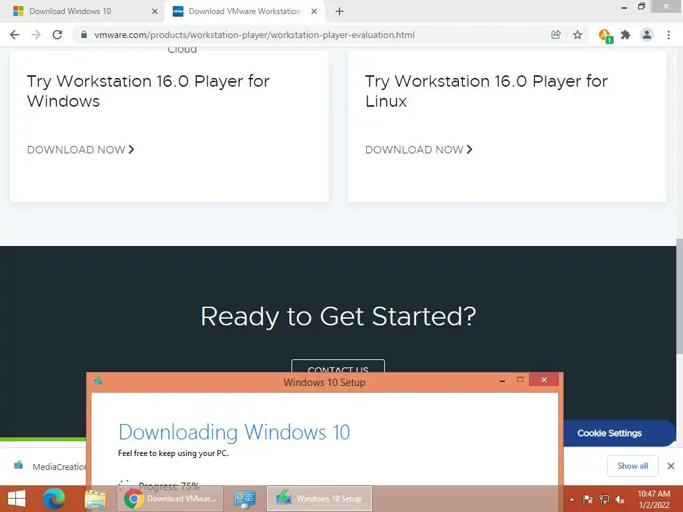Download Workstation Player for Windows now

[x=81, y=150]
